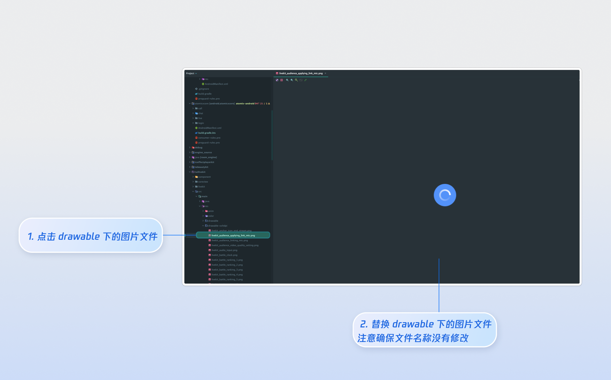
Task: Click the first zoom magnifier icon
Action: click(x=287, y=80)
